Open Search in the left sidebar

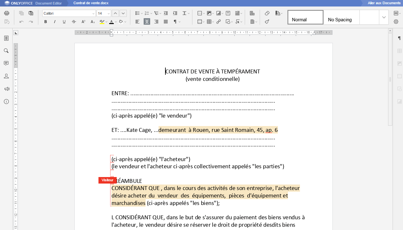point(6,51)
